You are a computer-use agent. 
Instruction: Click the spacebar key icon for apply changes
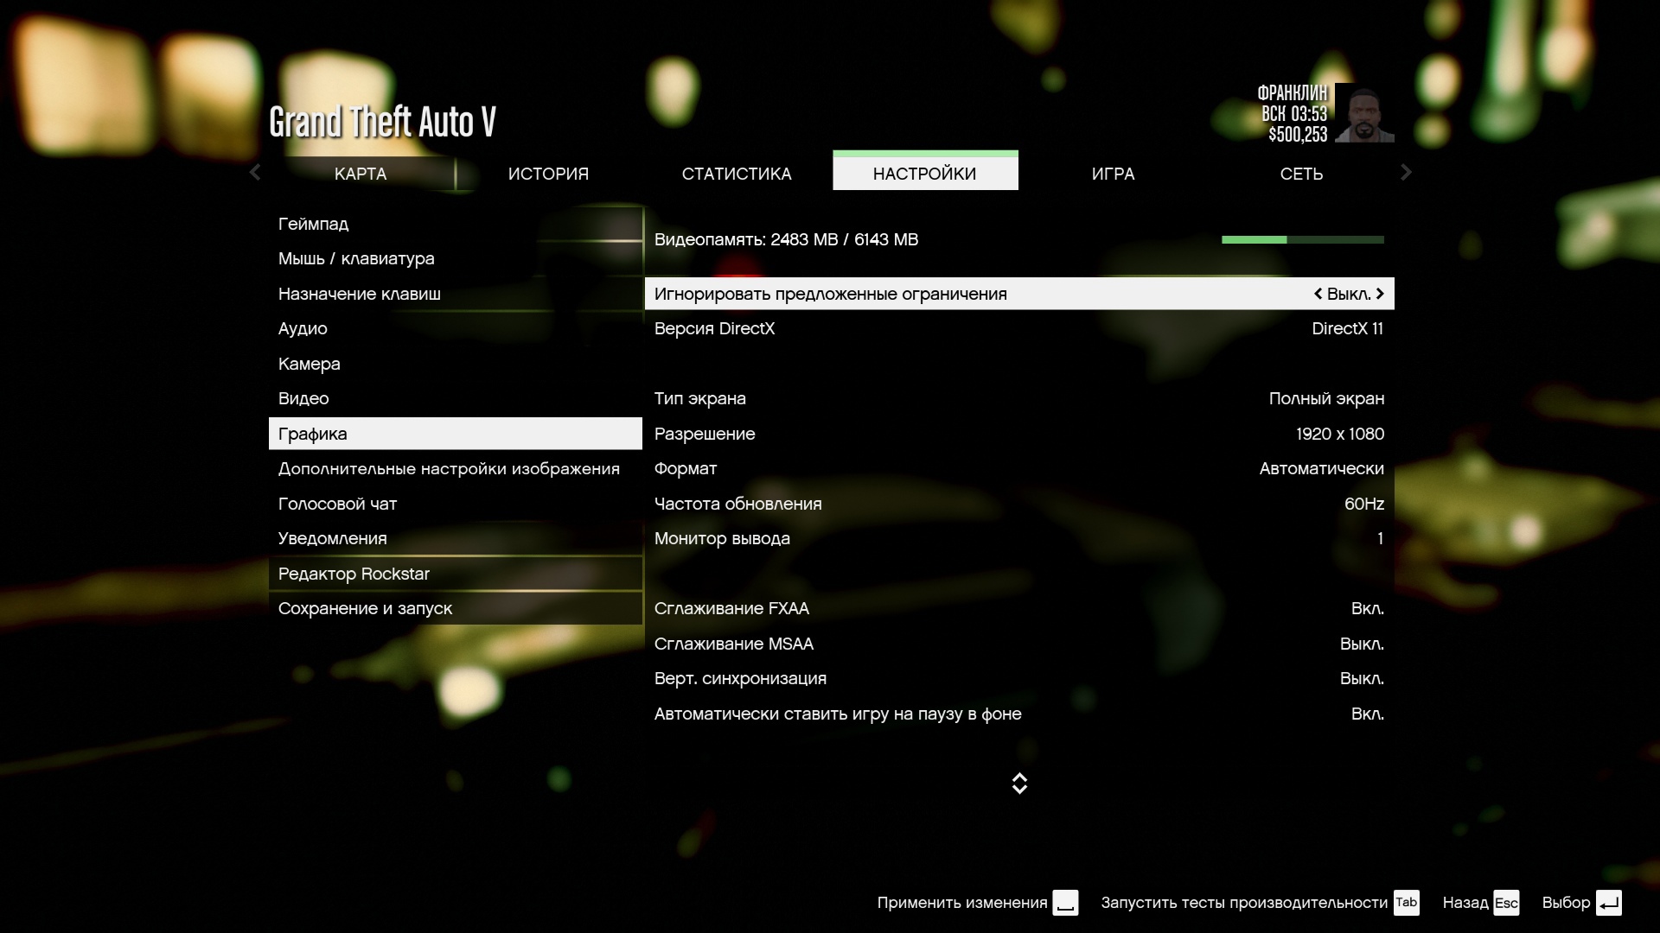pos(1065,903)
